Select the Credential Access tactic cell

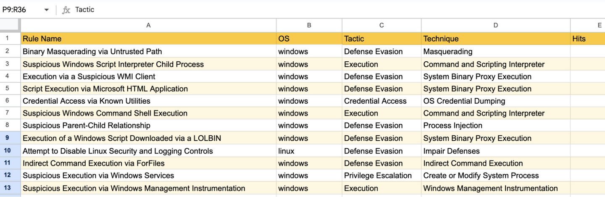(x=381, y=101)
